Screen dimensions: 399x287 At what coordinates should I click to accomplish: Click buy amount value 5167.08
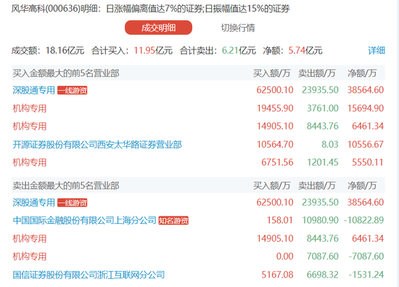277,275
